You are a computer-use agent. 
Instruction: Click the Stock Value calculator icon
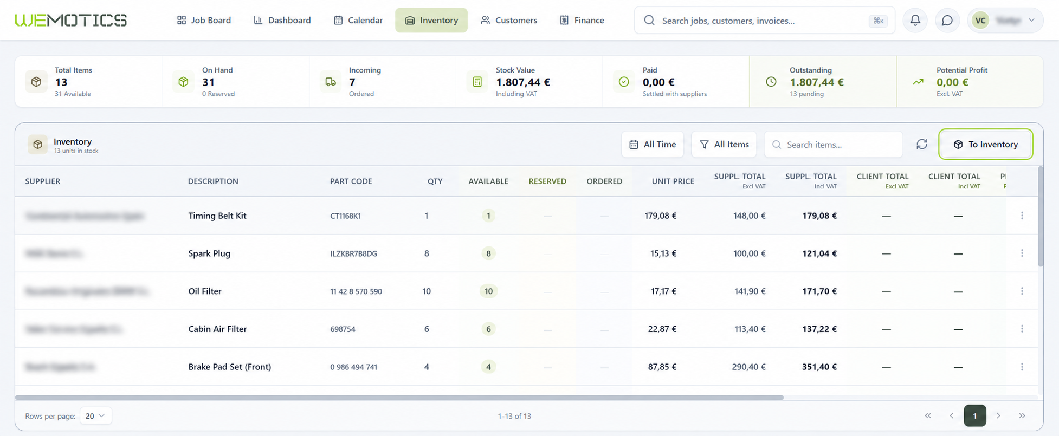click(477, 82)
